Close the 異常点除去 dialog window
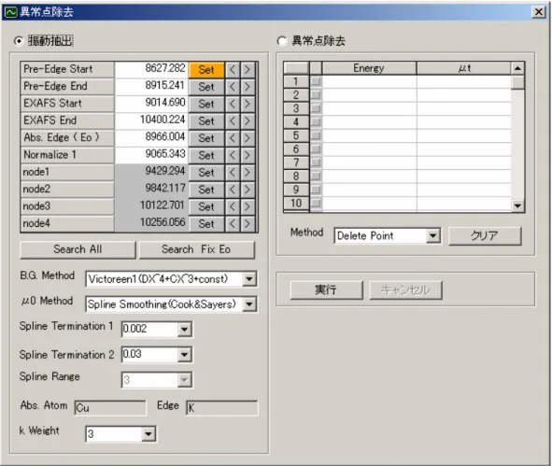The width and height of the screenshot is (552, 466). (x=538, y=12)
